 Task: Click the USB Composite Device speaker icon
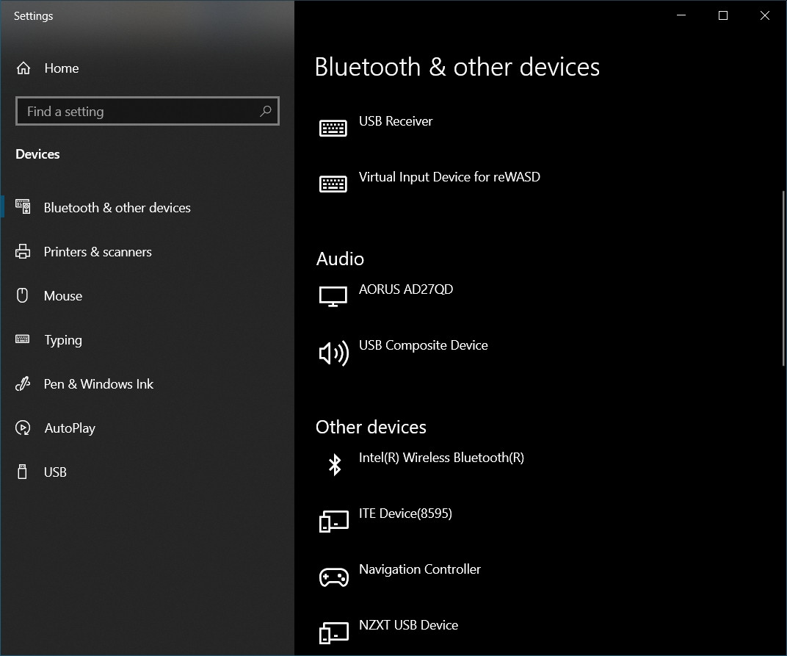point(333,353)
